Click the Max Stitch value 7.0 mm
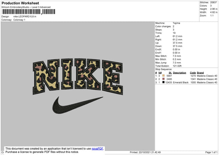The width and height of the screenshot is (219, 155). click(177, 56)
